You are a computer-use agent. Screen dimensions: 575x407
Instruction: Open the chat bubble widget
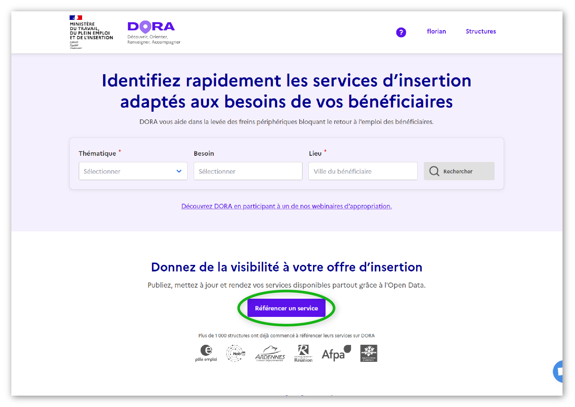click(558, 371)
